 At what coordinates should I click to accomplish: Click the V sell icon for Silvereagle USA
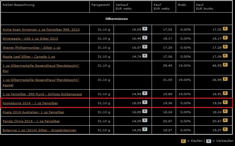[145, 38]
